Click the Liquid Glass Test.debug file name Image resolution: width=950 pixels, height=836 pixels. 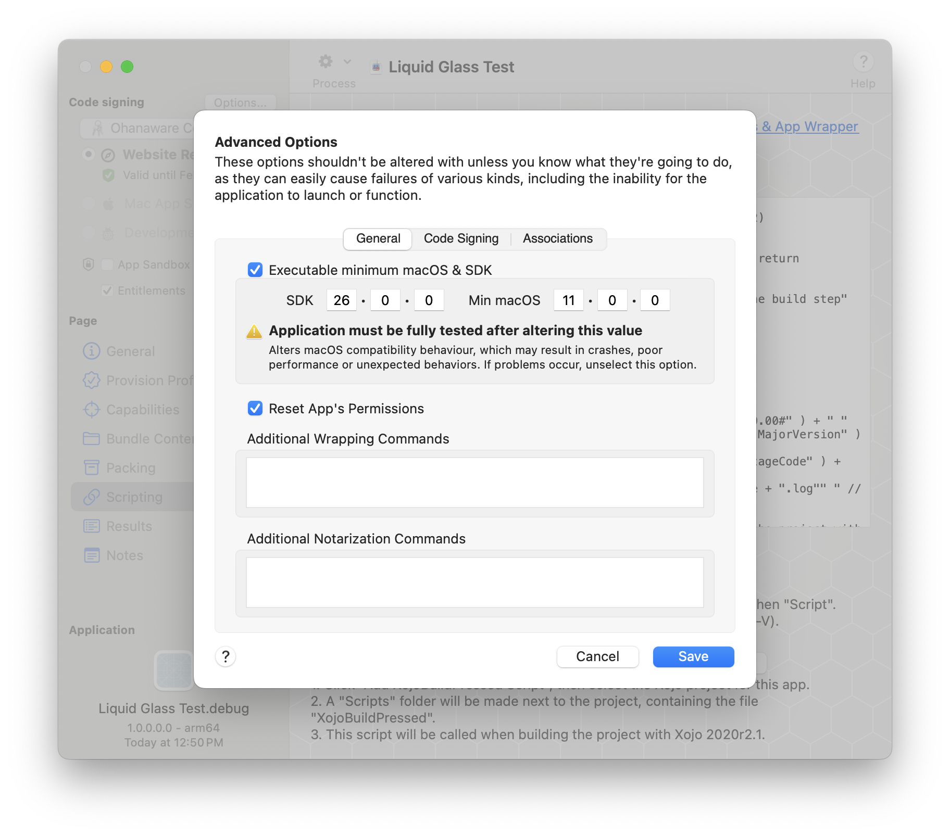point(174,708)
